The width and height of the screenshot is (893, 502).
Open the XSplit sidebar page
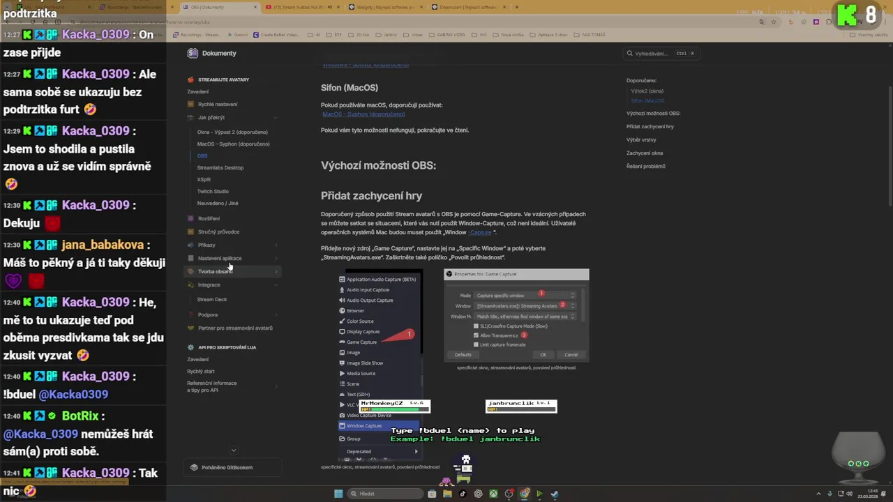point(204,179)
